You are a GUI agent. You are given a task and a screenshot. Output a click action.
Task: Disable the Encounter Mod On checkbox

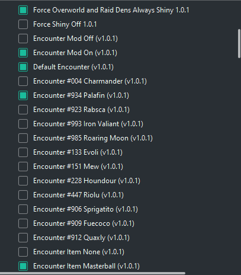23,53
